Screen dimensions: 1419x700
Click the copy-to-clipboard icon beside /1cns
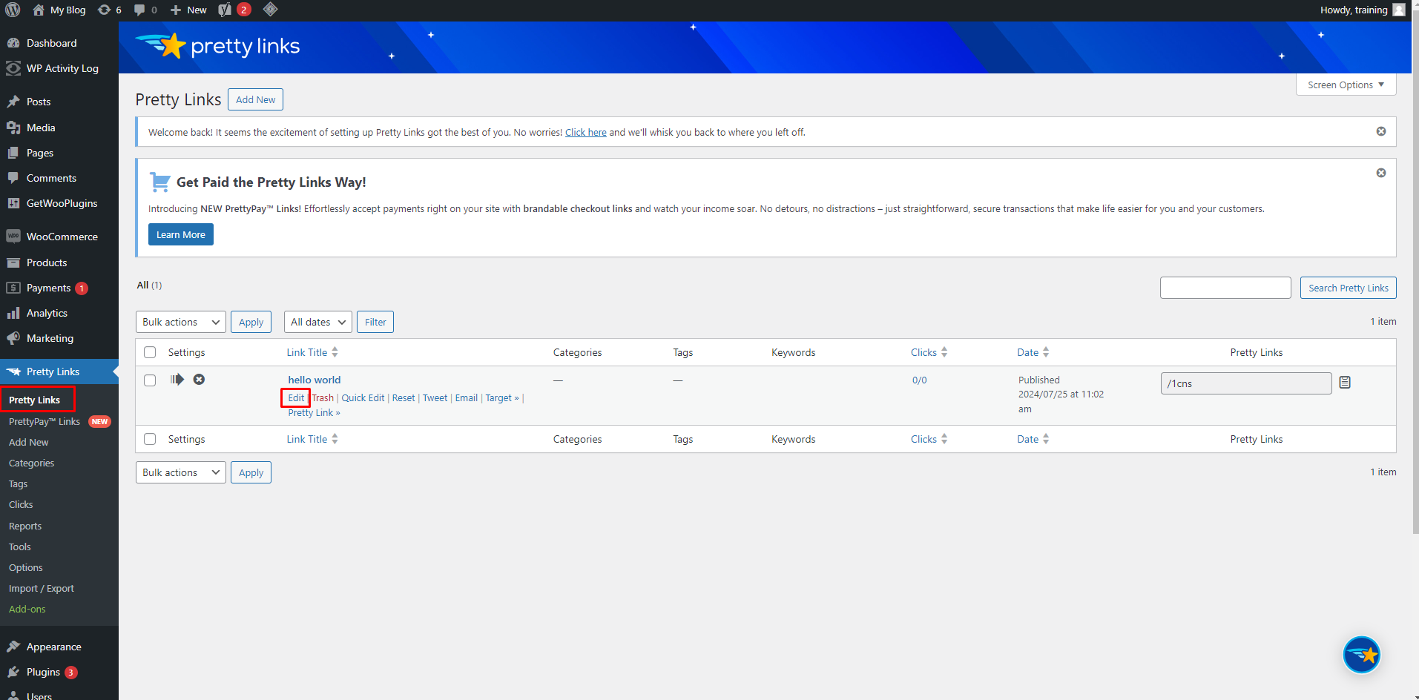(1345, 383)
